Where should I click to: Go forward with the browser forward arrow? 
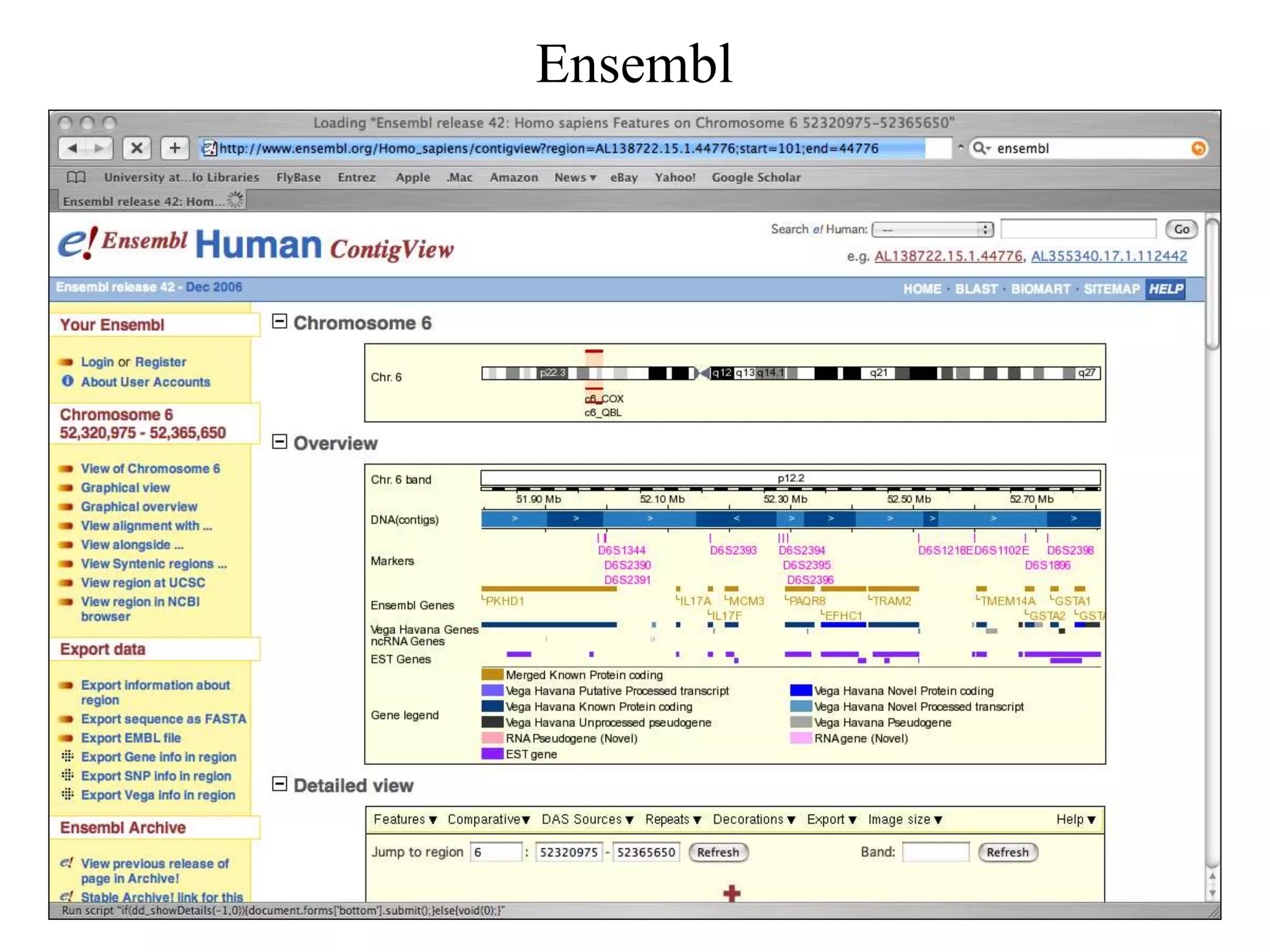coord(100,148)
